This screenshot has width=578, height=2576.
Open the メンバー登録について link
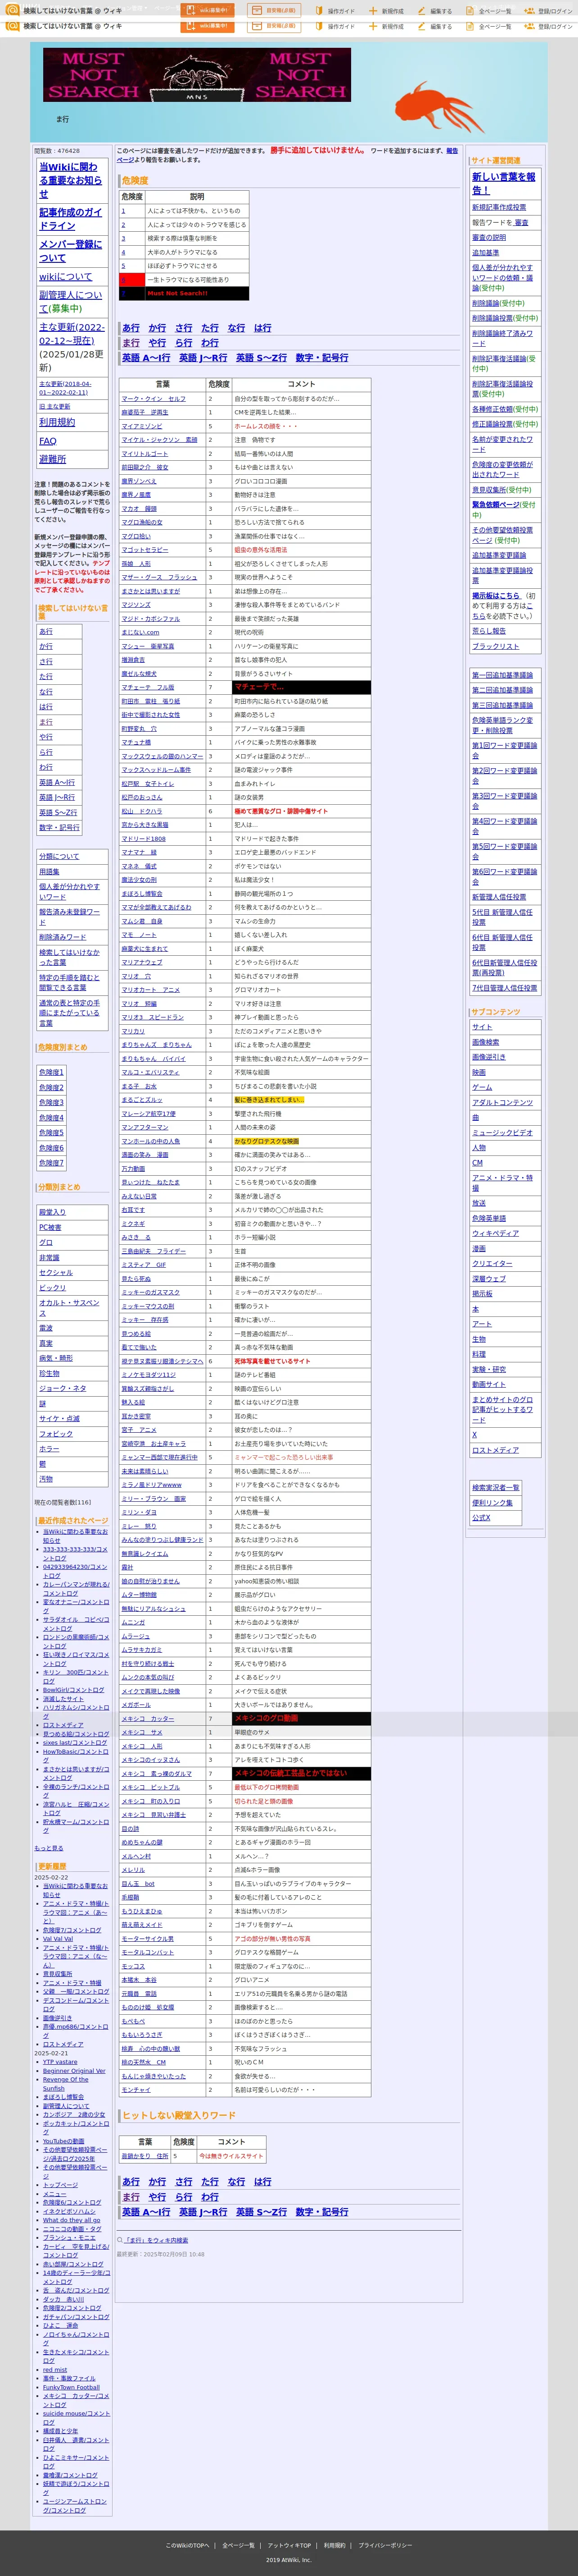pos(71,251)
